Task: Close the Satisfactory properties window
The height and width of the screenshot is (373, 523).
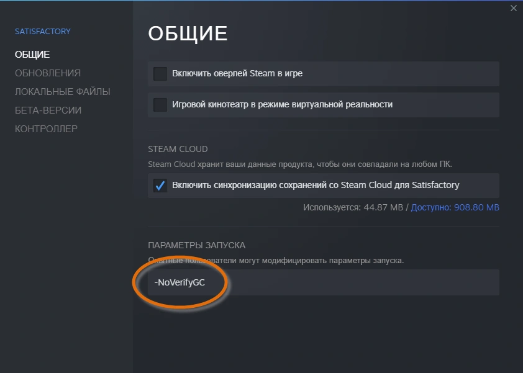Action: coord(514,8)
